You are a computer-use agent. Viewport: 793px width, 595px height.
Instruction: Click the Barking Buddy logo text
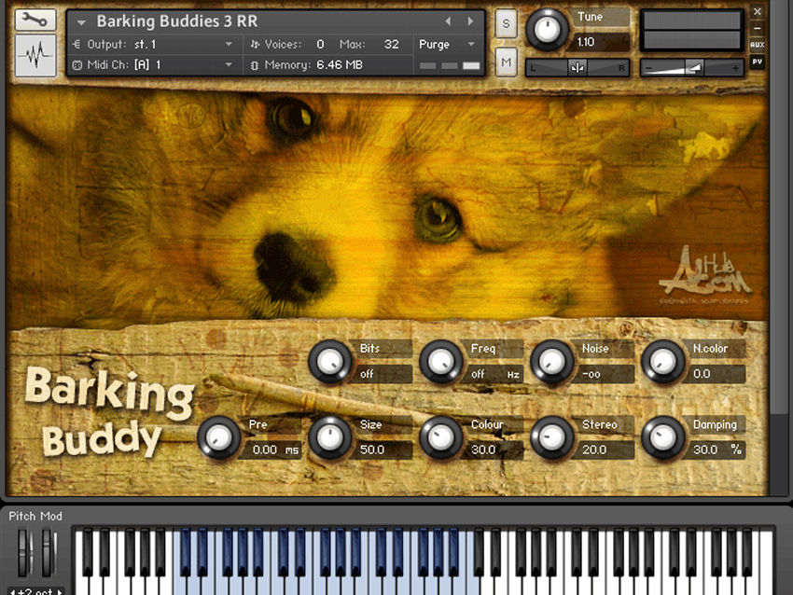tap(109, 411)
